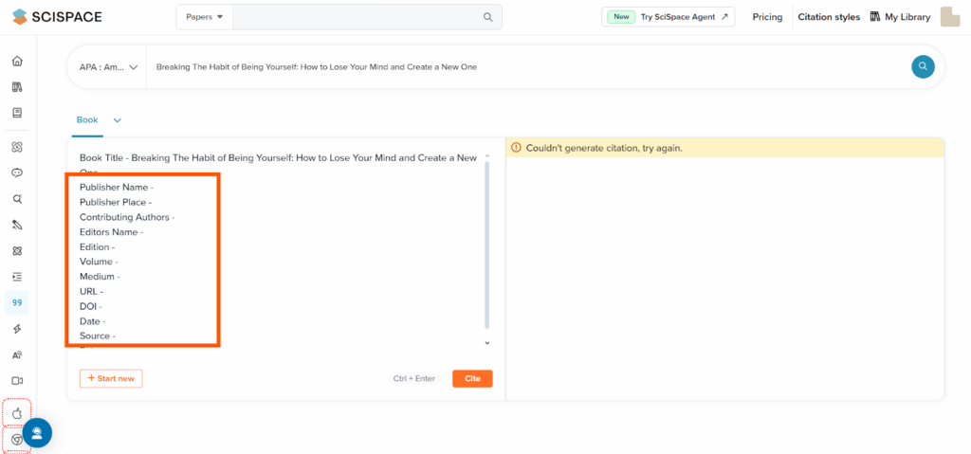Open the Papers search type dropdown
Viewport: 971px width, 454px height.
205,17
